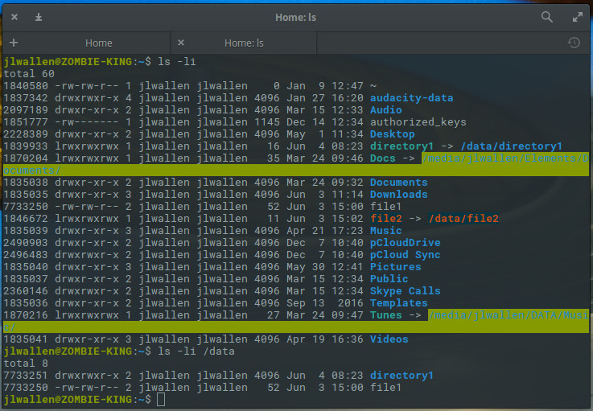The width and height of the screenshot is (593, 411).
Task: Click the download arrow icon in title bar
Action: point(39,16)
